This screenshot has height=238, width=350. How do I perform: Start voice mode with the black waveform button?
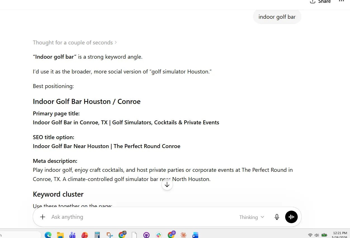(291, 217)
